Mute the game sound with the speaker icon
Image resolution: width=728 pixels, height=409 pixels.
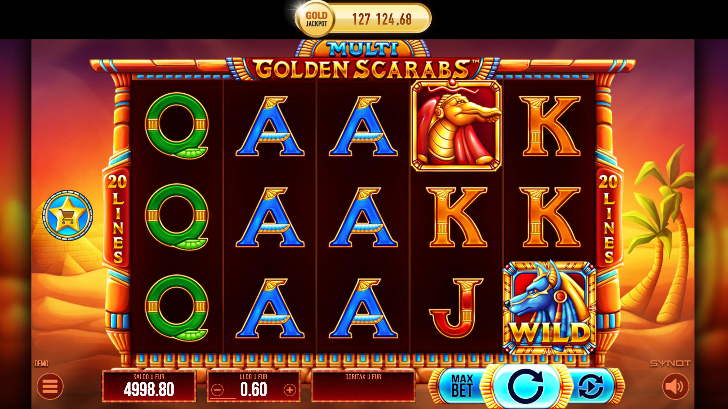coord(675,386)
